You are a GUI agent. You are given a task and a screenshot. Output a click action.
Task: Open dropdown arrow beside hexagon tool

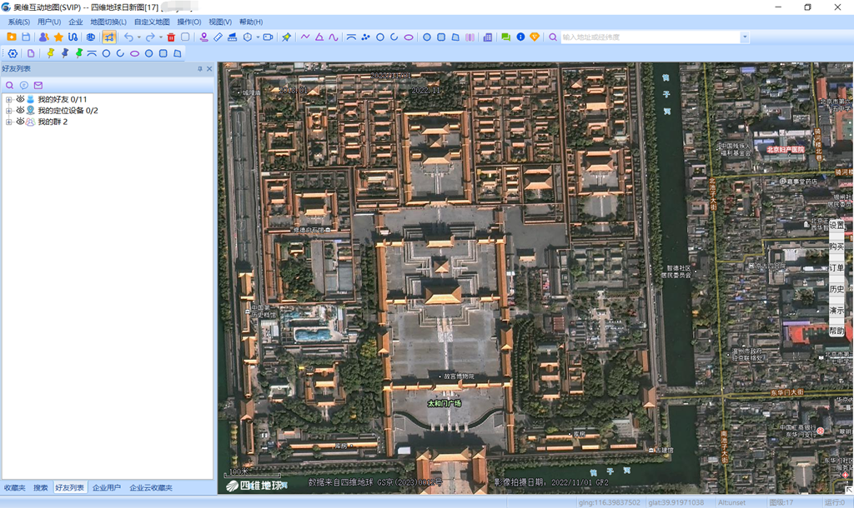tap(258, 37)
